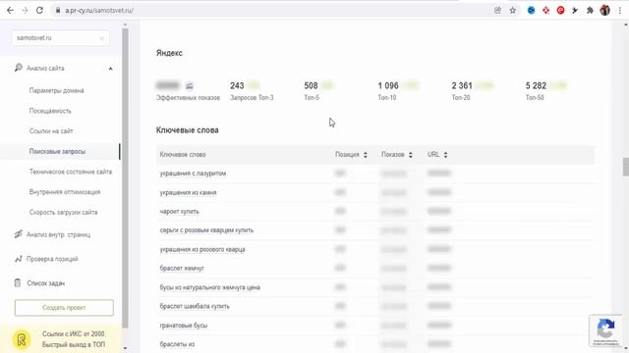Click keyword украшения с лазуритом
This screenshot has width=629, height=353.
[193, 174]
